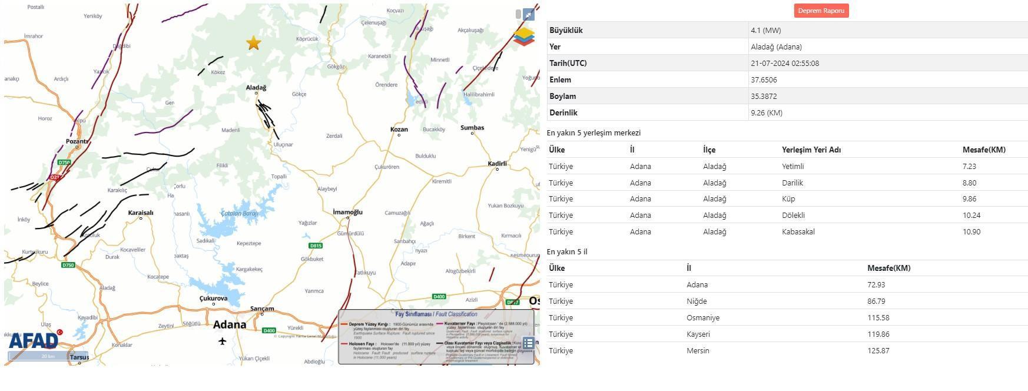This screenshot has height=391, width=1028.
Task: Select the Yetimli settlement row
Action: click(x=792, y=166)
